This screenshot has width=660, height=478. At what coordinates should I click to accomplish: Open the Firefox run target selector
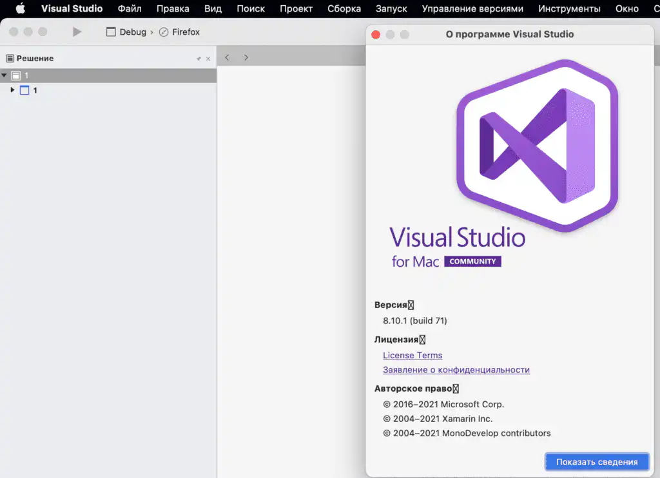point(179,32)
